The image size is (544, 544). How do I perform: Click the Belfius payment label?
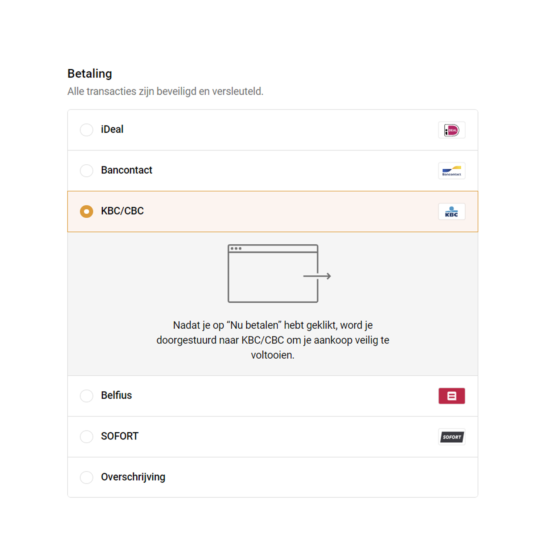tap(116, 395)
